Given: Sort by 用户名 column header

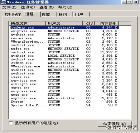Looking at the screenshot, I should pyautogui.click(x=64, y=23).
